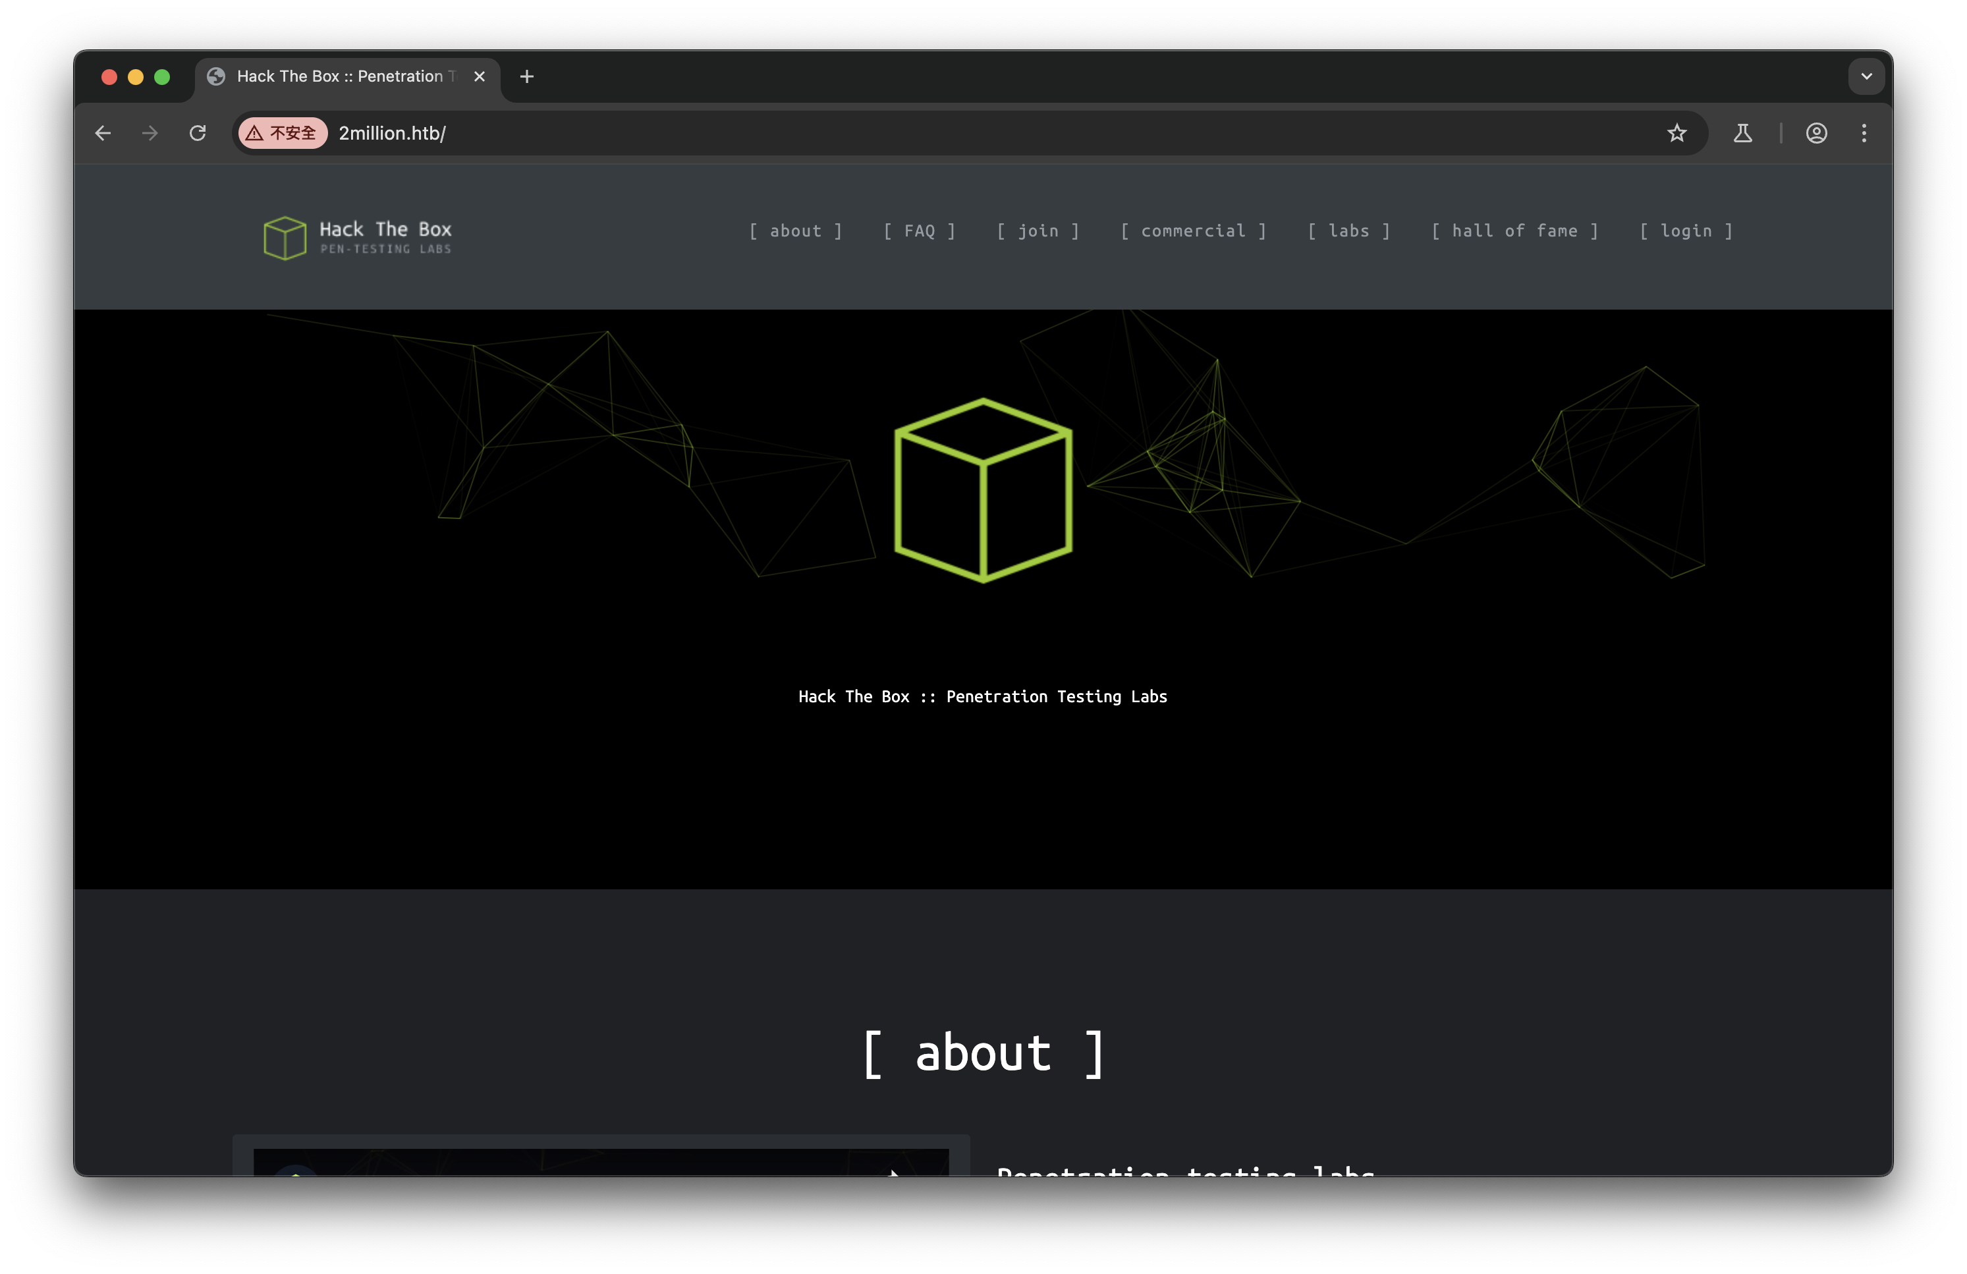Open the labs nav link
1967x1274 pixels.
[x=1349, y=231]
